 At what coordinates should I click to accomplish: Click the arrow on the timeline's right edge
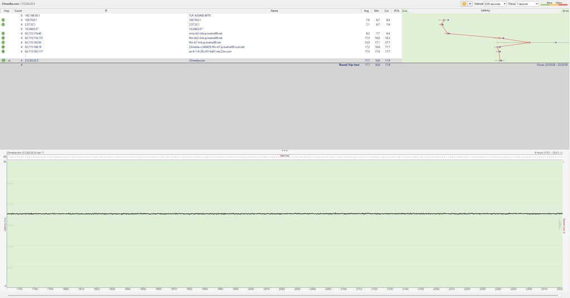click(x=560, y=224)
